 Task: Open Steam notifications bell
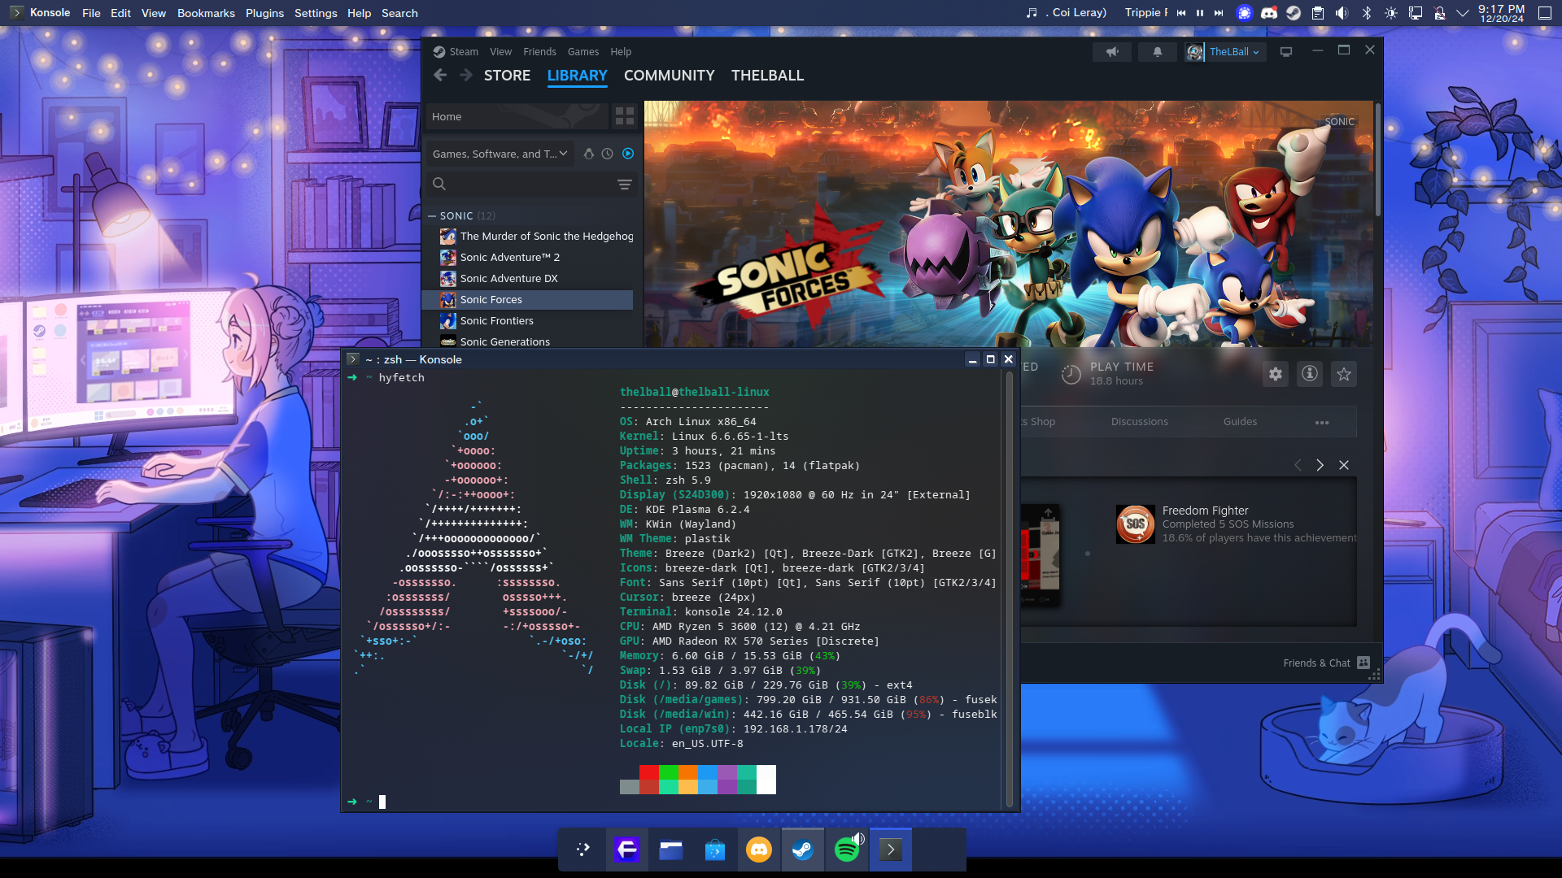point(1157,51)
